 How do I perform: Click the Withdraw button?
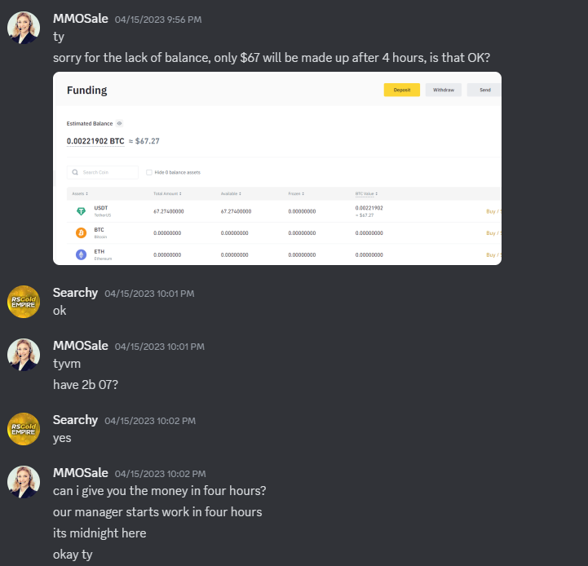[x=444, y=90]
